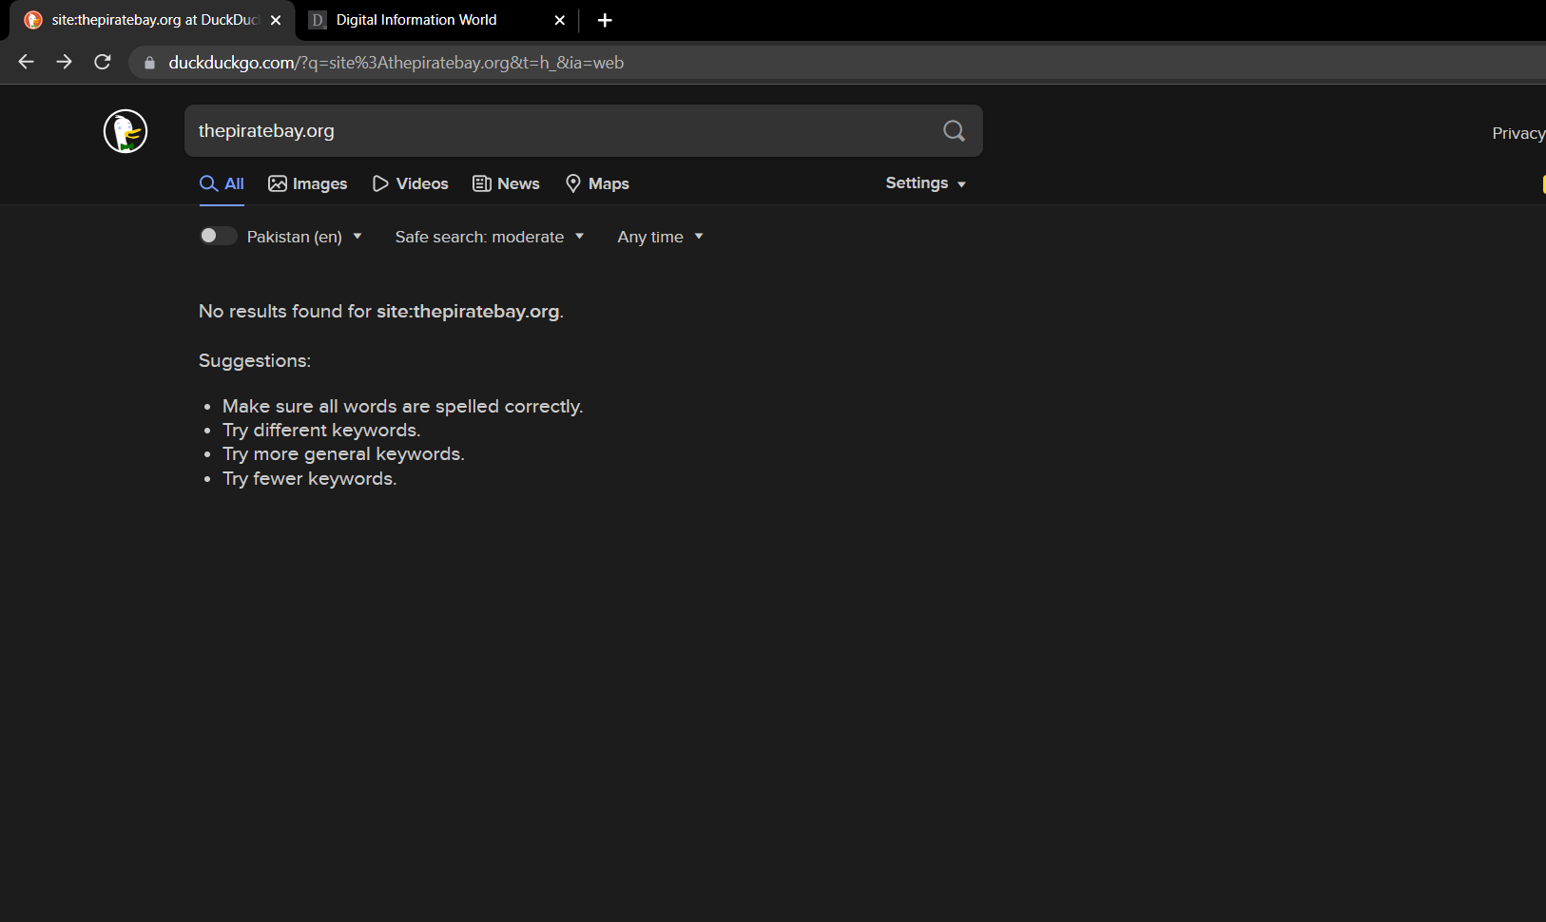The image size is (1546, 922).
Task: Open the Privacy link
Action: [1518, 133]
